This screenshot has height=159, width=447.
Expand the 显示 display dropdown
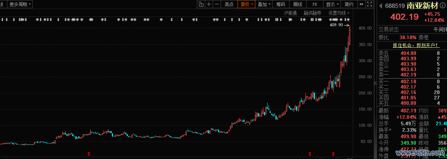332,4
